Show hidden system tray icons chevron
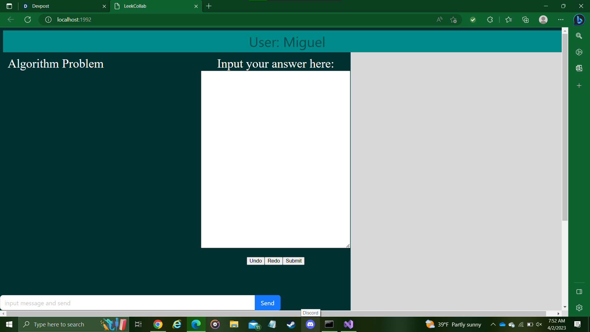This screenshot has height=332, width=590. coord(493,324)
